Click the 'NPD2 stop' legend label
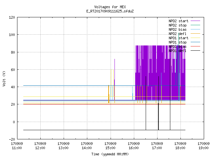This screenshot has height=157, width=210. pos(178,25)
